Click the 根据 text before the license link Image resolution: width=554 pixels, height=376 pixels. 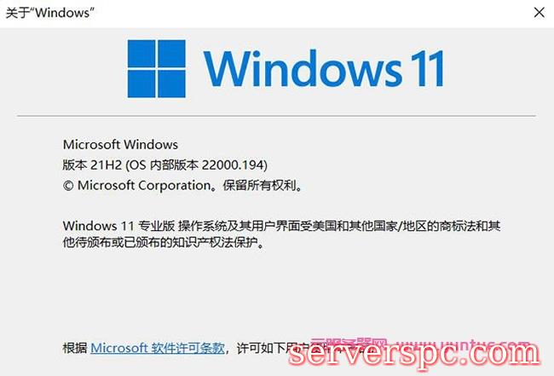[x=75, y=348]
